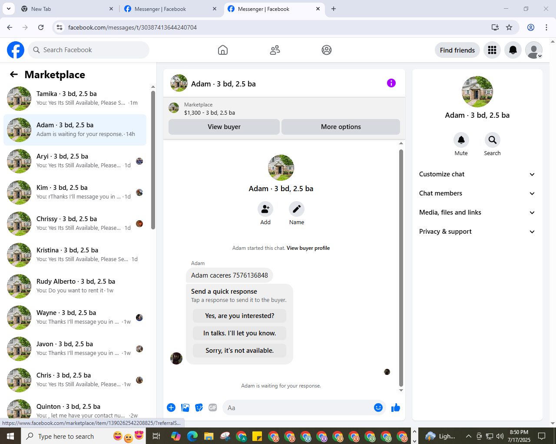Viewport: 556px width, 444px height.
Task: Switch to the New Tab browser tab
Action: coord(67,9)
